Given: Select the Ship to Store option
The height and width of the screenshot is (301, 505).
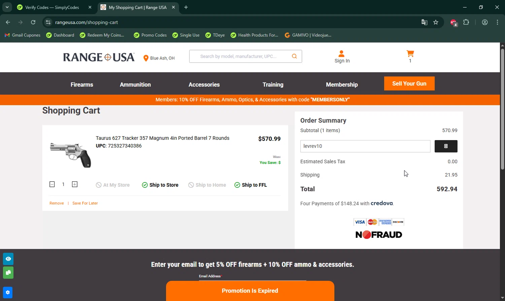Looking at the screenshot, I should click(x=160, y=185).
